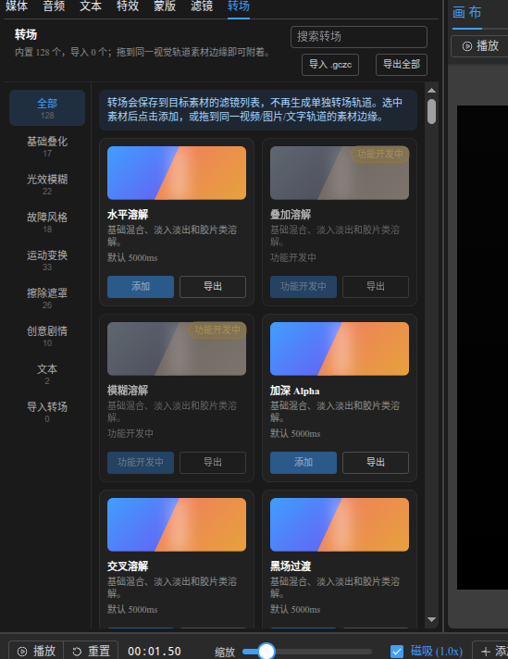The width and height of the screenshot is (508, 659).
Task: Select the 故障风格 category
Action: click(x=47, y=221)
